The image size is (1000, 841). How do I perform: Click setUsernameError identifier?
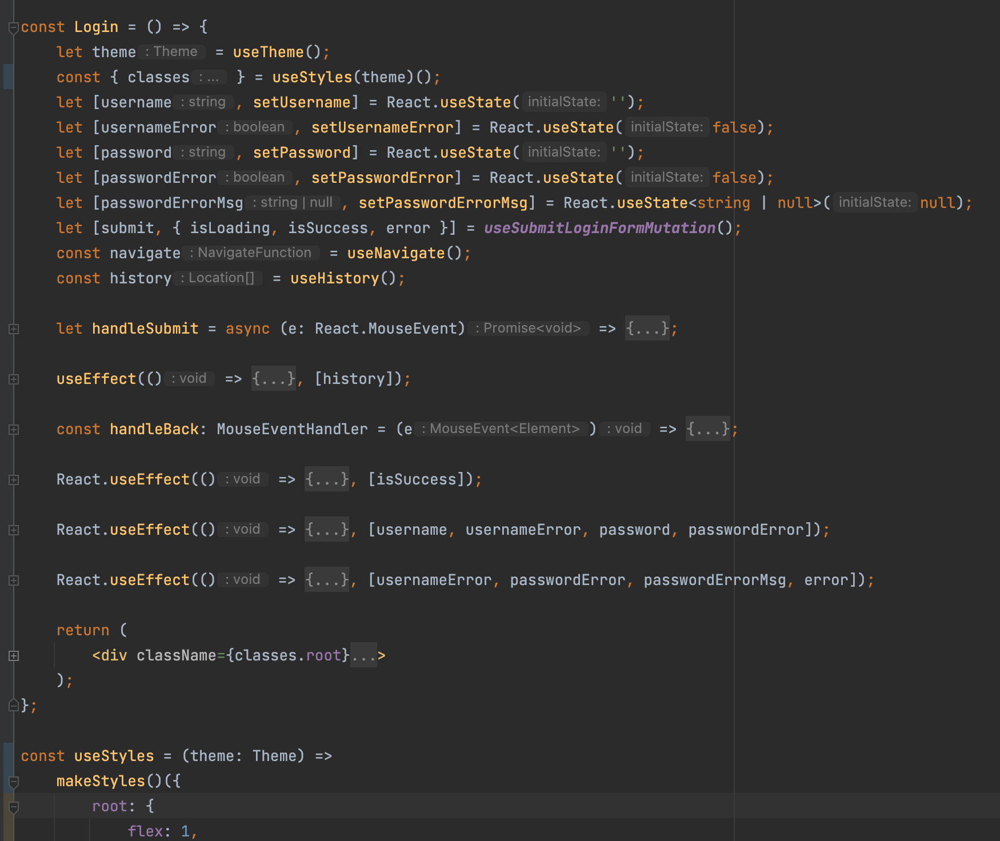click(x=382, y=127)
